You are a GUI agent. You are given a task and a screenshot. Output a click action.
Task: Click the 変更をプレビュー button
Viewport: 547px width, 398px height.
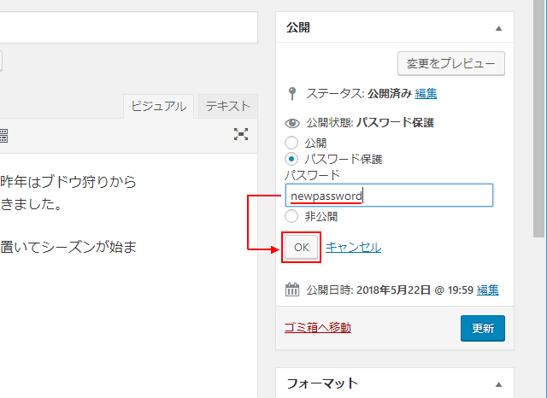coord(451,64)
